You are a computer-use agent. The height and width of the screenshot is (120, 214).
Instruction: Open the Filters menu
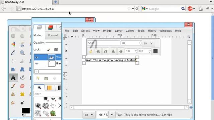[x=152, y=31]
